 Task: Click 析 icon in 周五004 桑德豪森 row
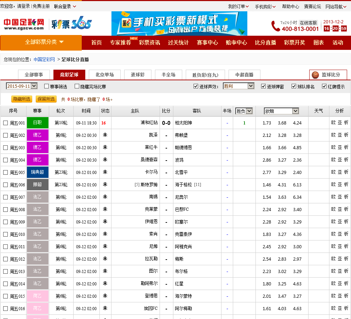pos(346,160)
